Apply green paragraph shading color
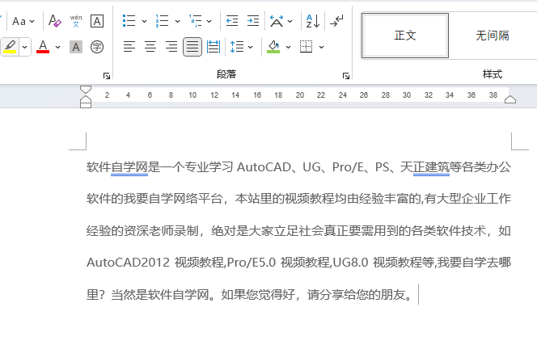537x345 pixels. click(x=273, y=47)
